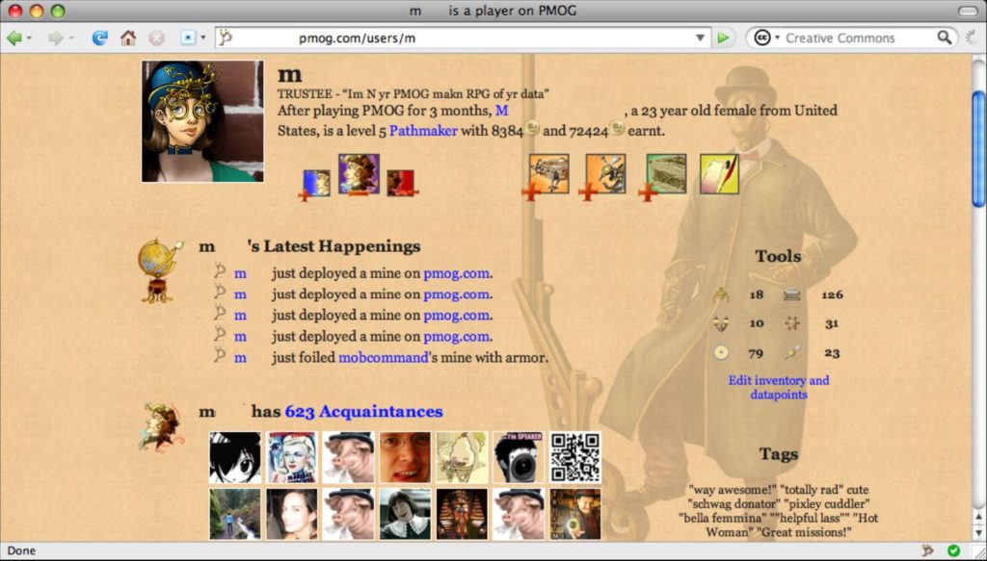Click the wasp badge icon
Viewport: 987px width, 561px height.
point(605,174)
